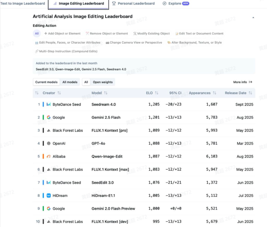267x227 pixels.
Task: Click the sort icon next to the ELO header
Action: pyautogui.click(x=157, y=93)
